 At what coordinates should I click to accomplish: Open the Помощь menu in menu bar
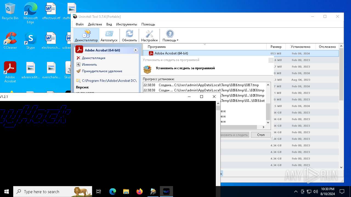[x=148, y=24]
